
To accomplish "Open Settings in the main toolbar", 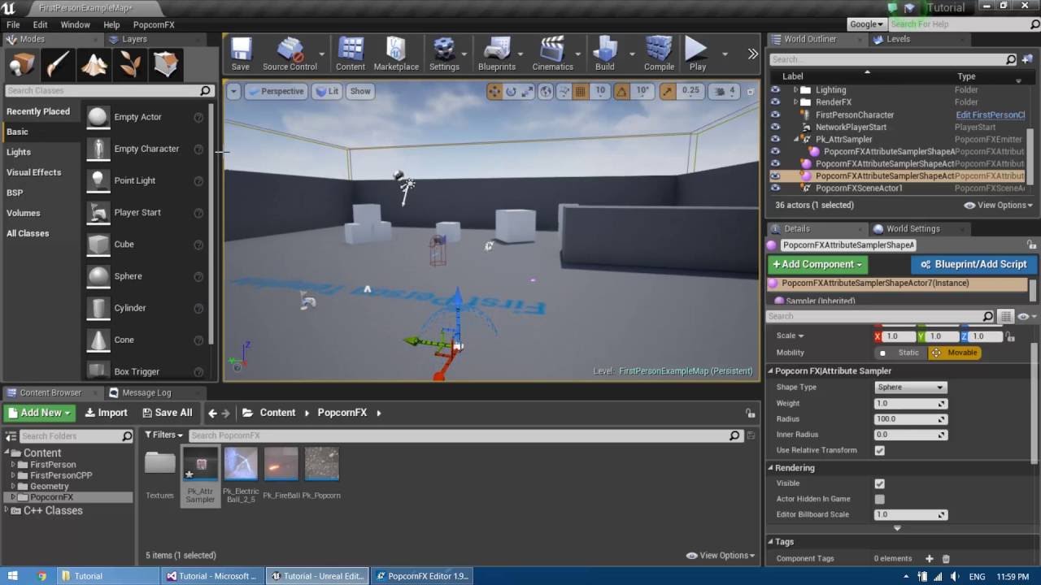I will 444,54.
